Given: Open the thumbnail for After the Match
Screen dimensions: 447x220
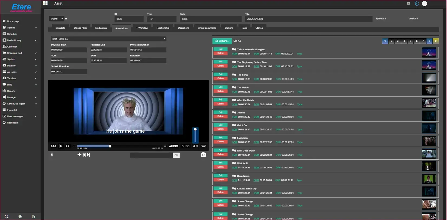Looking at the screenshot, I should pos(429,103).
